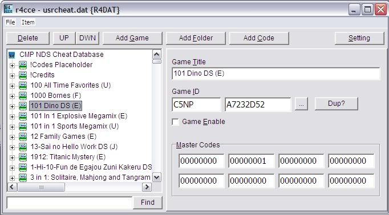389x215 pixels.
Task: Click the game icon beside 101 in 1 Sports Megamix
Action: (23, 126)
